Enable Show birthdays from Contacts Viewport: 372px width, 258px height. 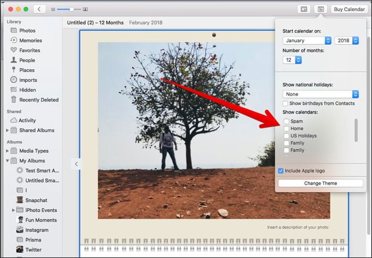pyautogui.click(x=285, y=104)
